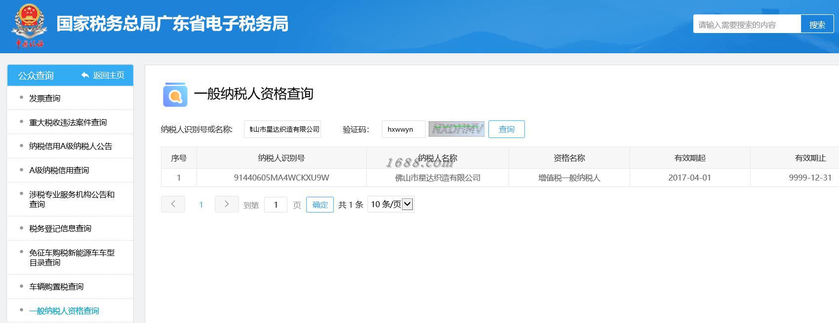Focus the 验证码 input field
This screenshot has height=323, width=839.
tap(403, 129)
